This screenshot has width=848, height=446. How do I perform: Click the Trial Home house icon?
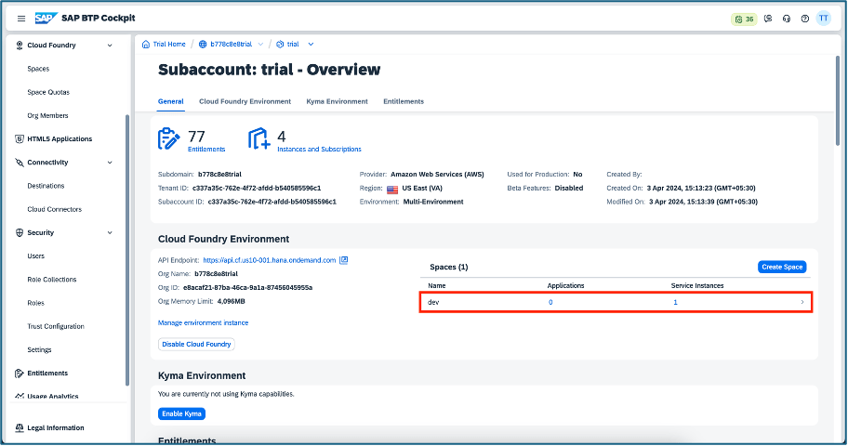click(x=145, y=45)
